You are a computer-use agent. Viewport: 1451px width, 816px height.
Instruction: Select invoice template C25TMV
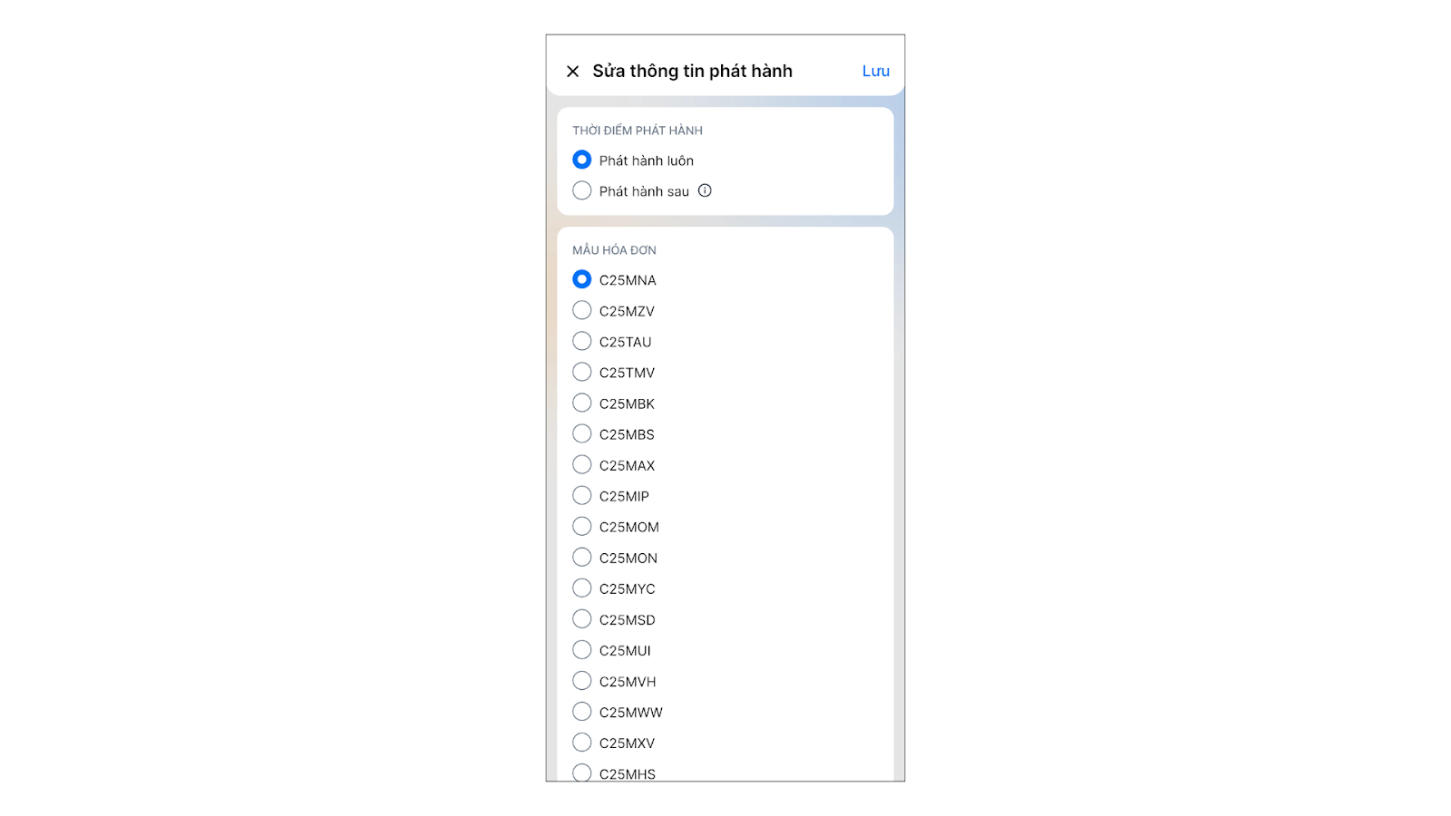pyautogui.click(x=582, y=372)
